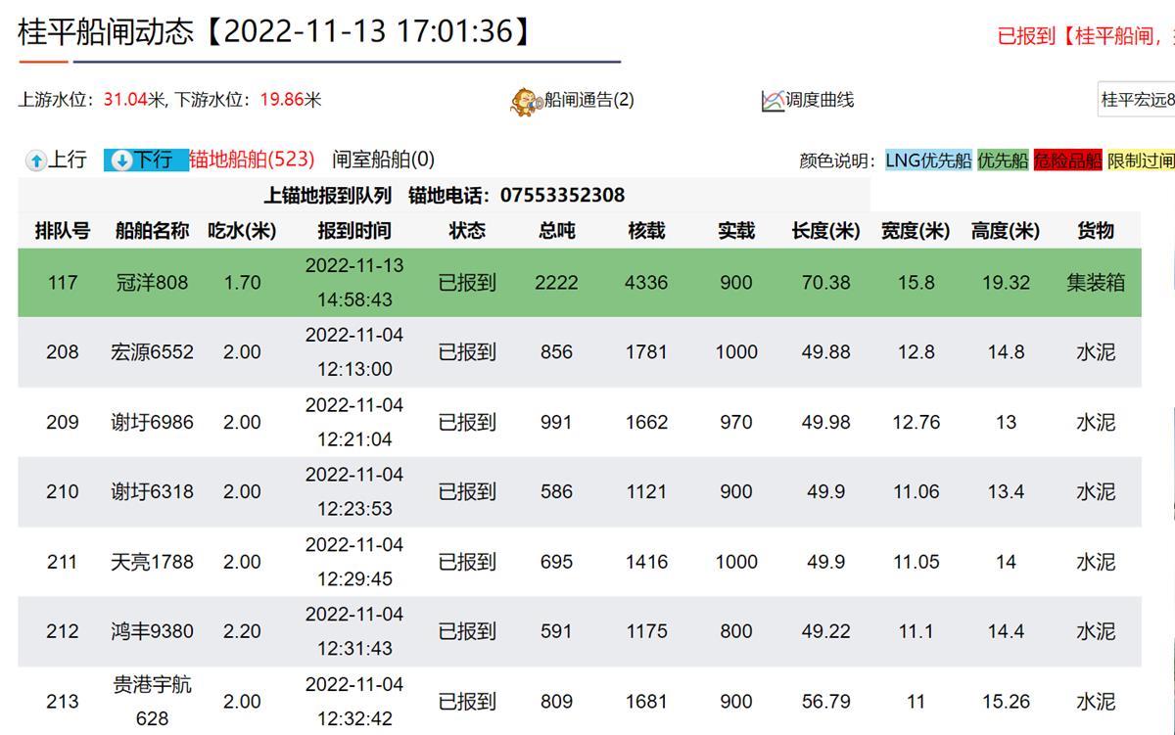Click the chart icon for 调度曲线

(x=774, y=100)
